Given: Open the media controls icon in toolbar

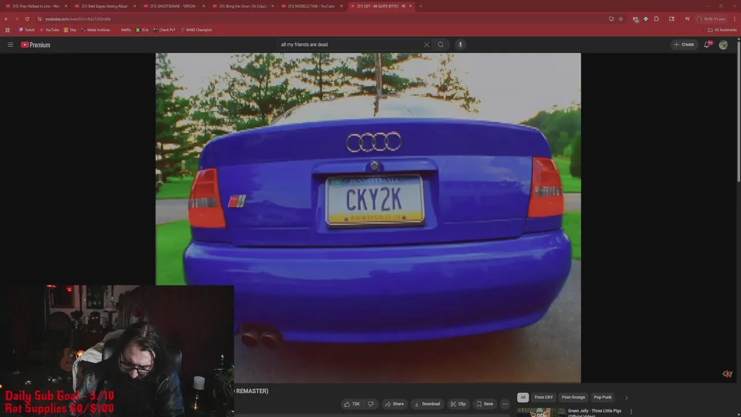Looking at the screenshot, I should 687,19.
